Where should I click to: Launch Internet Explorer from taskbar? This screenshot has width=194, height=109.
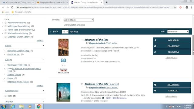tap(13, 106)
